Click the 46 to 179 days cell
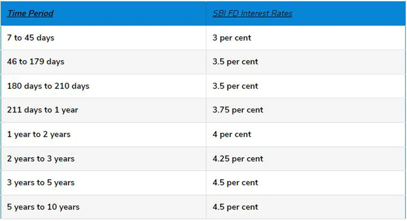407x221 pixels. 36,62
